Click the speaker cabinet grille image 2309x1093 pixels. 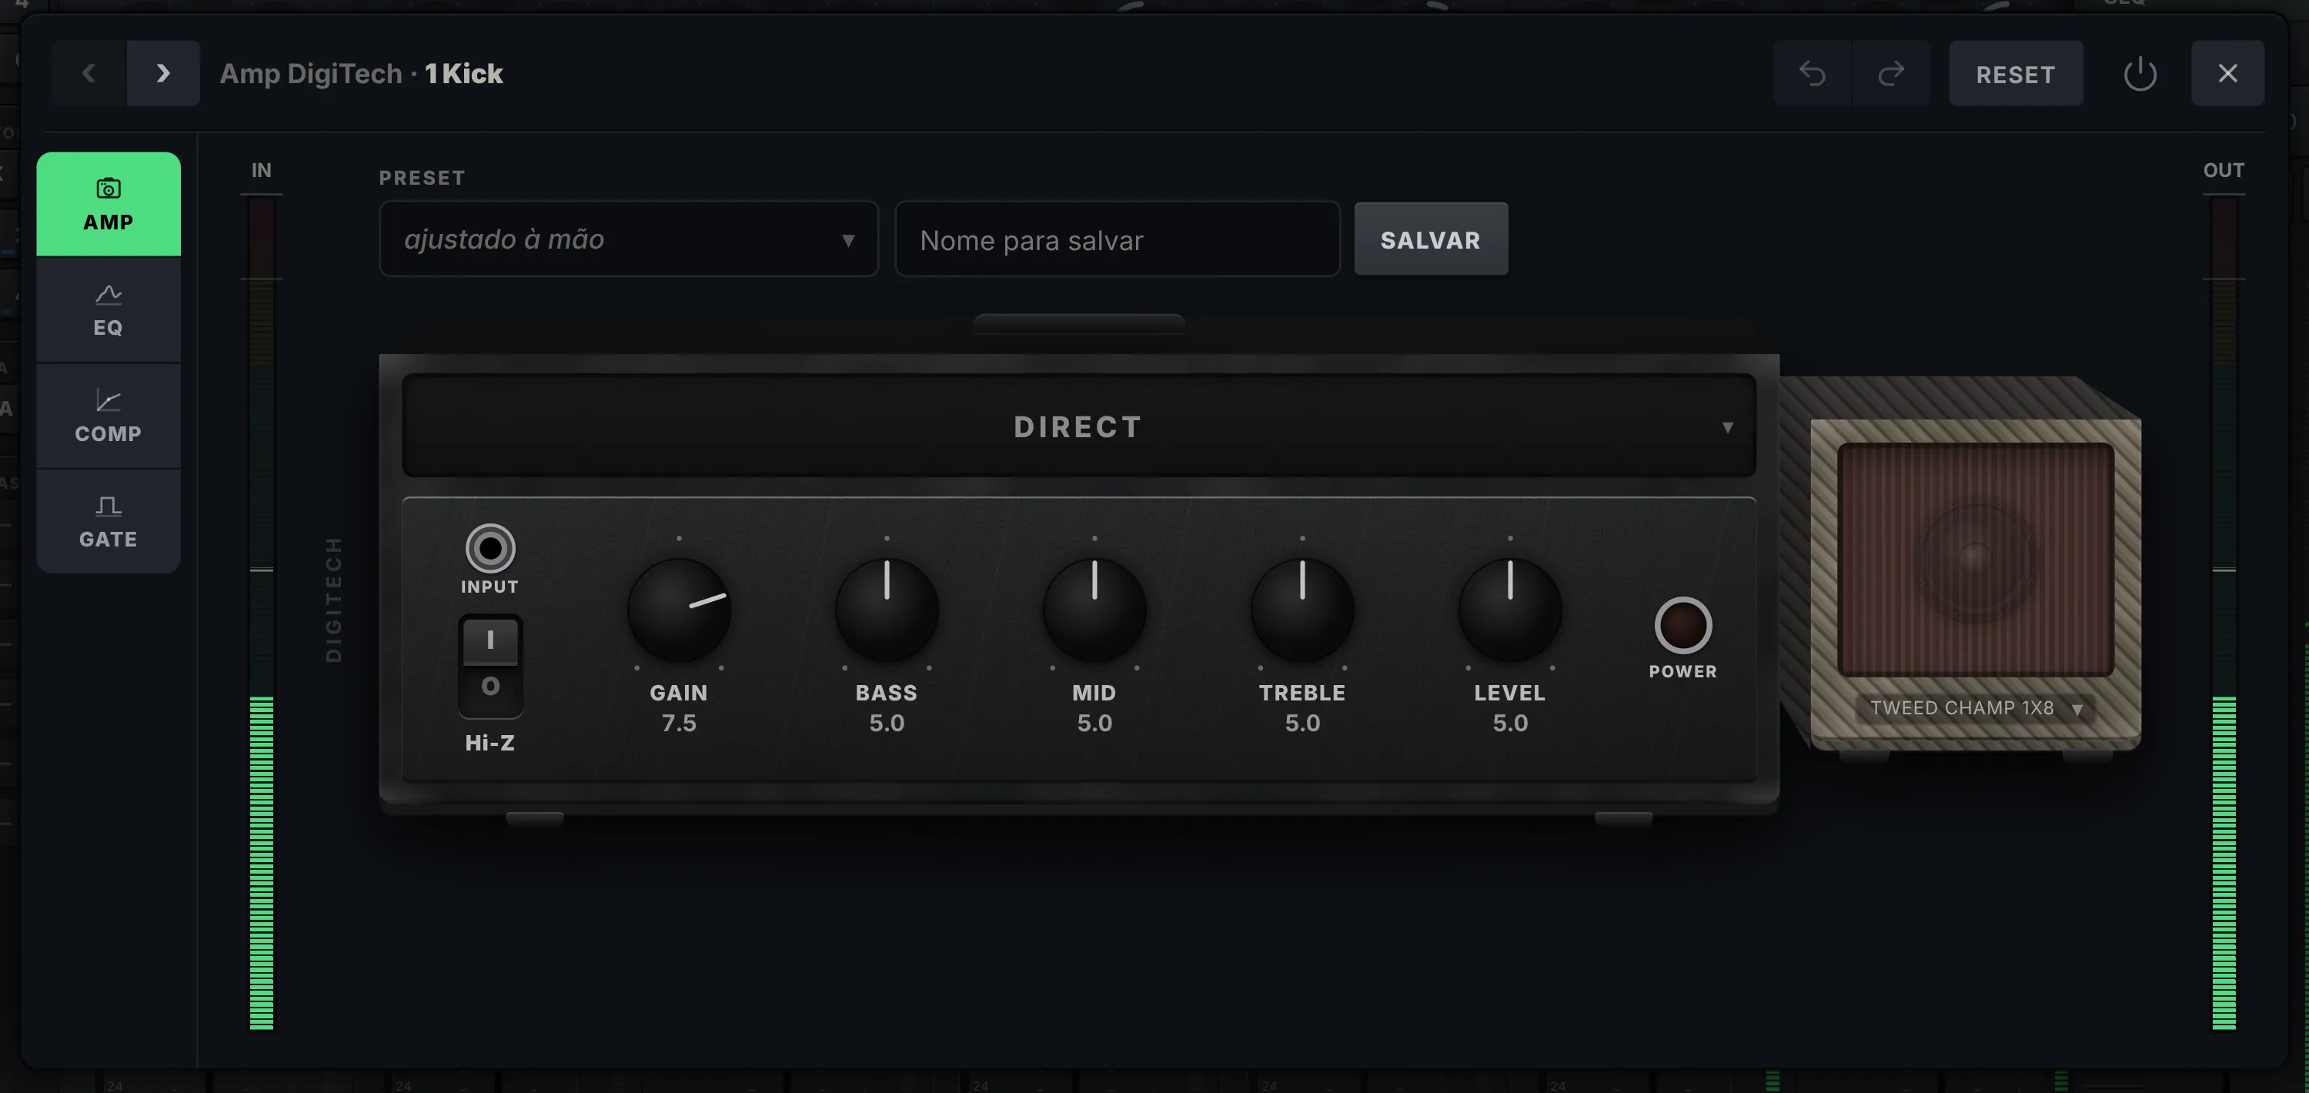1976,560
